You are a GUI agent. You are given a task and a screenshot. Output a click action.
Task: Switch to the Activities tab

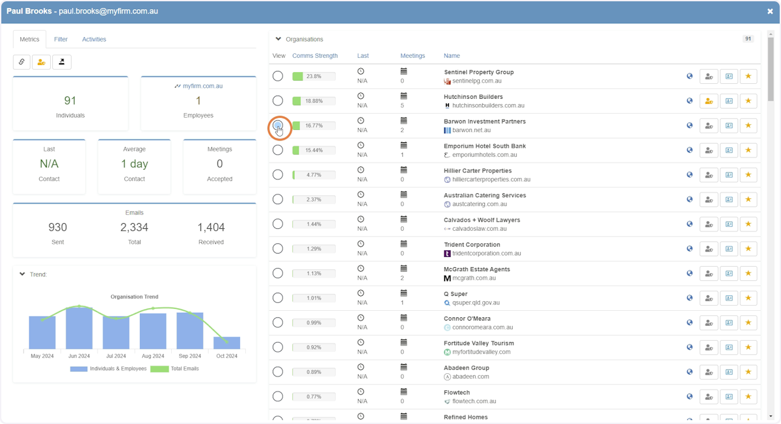[x=94, y=39]
